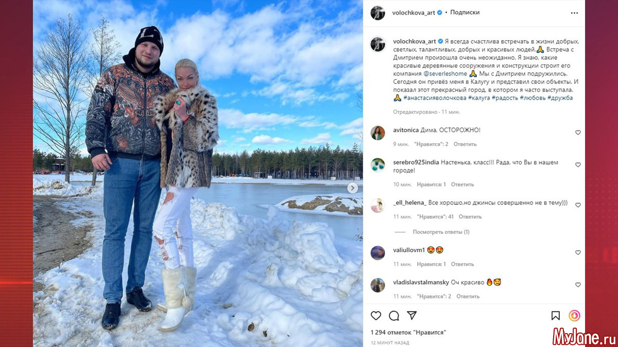Screen dimensions: 618x347
Task: Click the colorful emoji icon near bookmark
Action: [574, 316]
